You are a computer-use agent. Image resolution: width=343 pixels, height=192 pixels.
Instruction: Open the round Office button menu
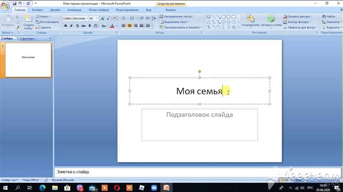5,5
